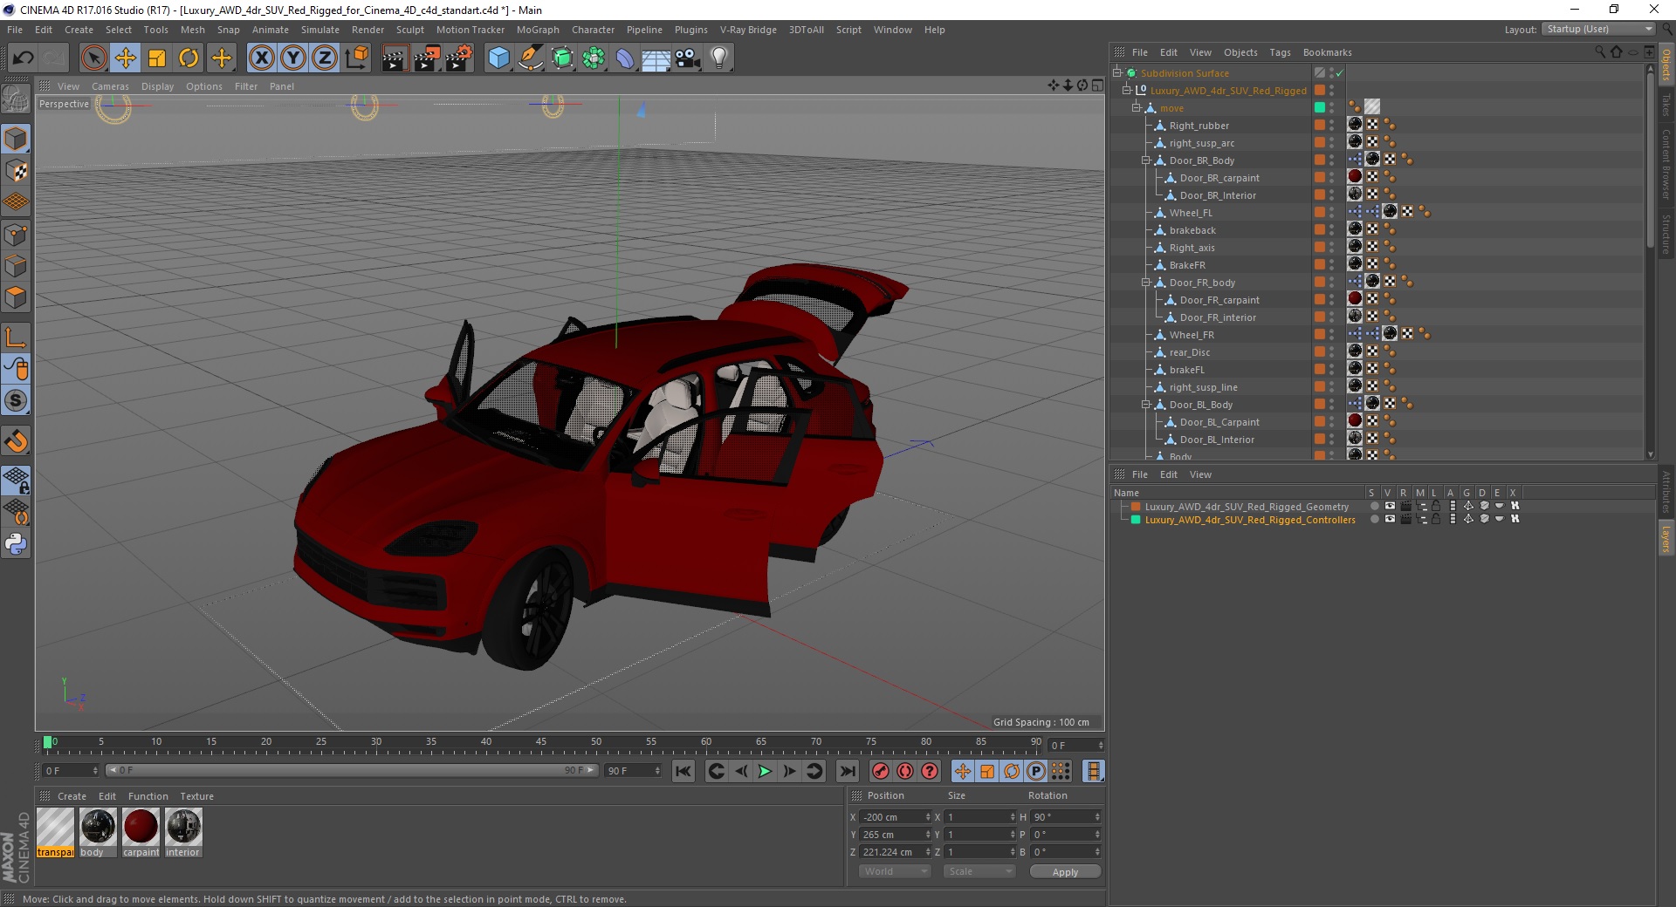The width and height of the screenshot is (1676, 907).
Task: Play the animation forward
Action: click(x=765, y=771)
